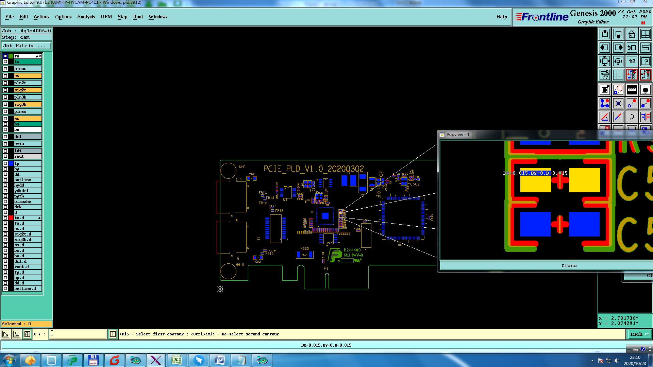Click the blue dot delete X icon
The image size is (653, 367).
pos(618,103)
